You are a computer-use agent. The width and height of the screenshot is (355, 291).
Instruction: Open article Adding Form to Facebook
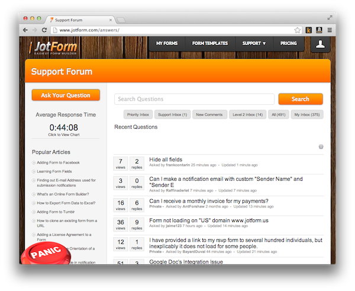(58, 162)
